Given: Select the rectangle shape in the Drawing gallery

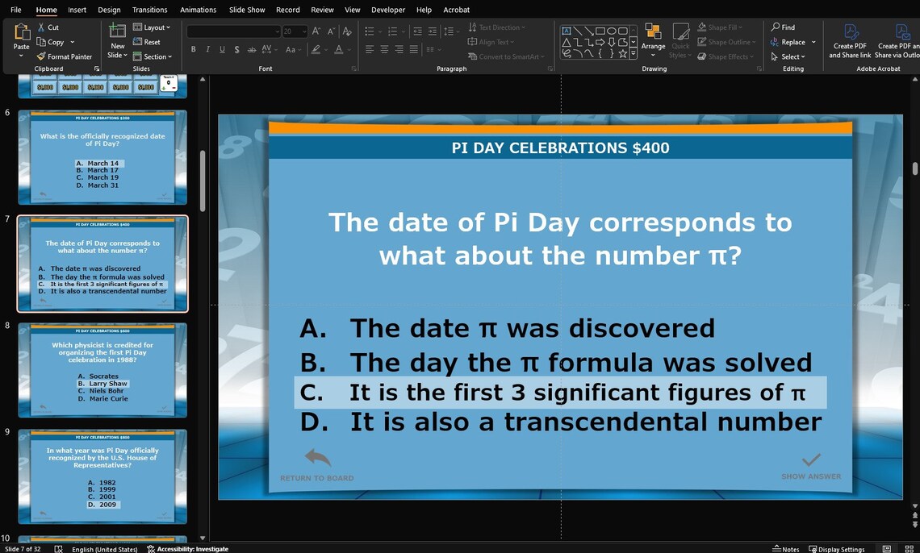Looking at the screenshot, I should (x=600, y=31).
